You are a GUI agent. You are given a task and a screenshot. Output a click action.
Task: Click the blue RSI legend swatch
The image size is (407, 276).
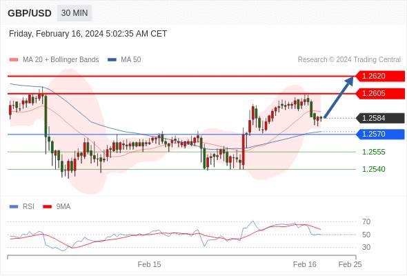tap(14, 207)
